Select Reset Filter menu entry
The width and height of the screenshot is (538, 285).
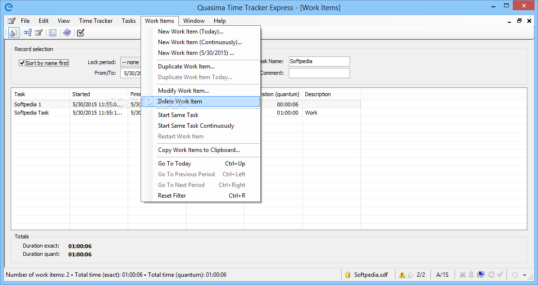tap(201, 195)
